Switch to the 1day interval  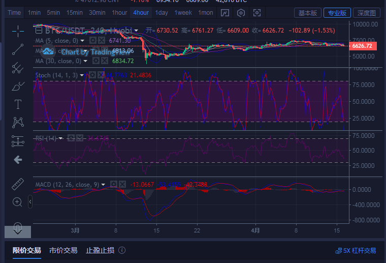click(x=162, y=13)
